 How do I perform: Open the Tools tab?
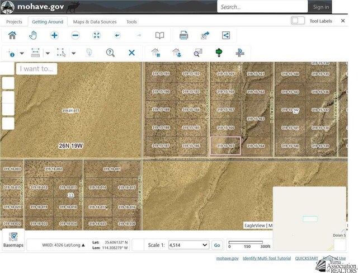(x=131, y=22)
